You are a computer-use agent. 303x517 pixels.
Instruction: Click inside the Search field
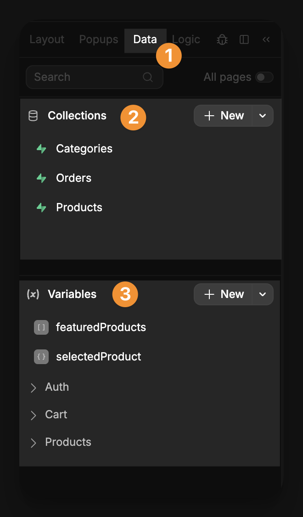point(83,77)
